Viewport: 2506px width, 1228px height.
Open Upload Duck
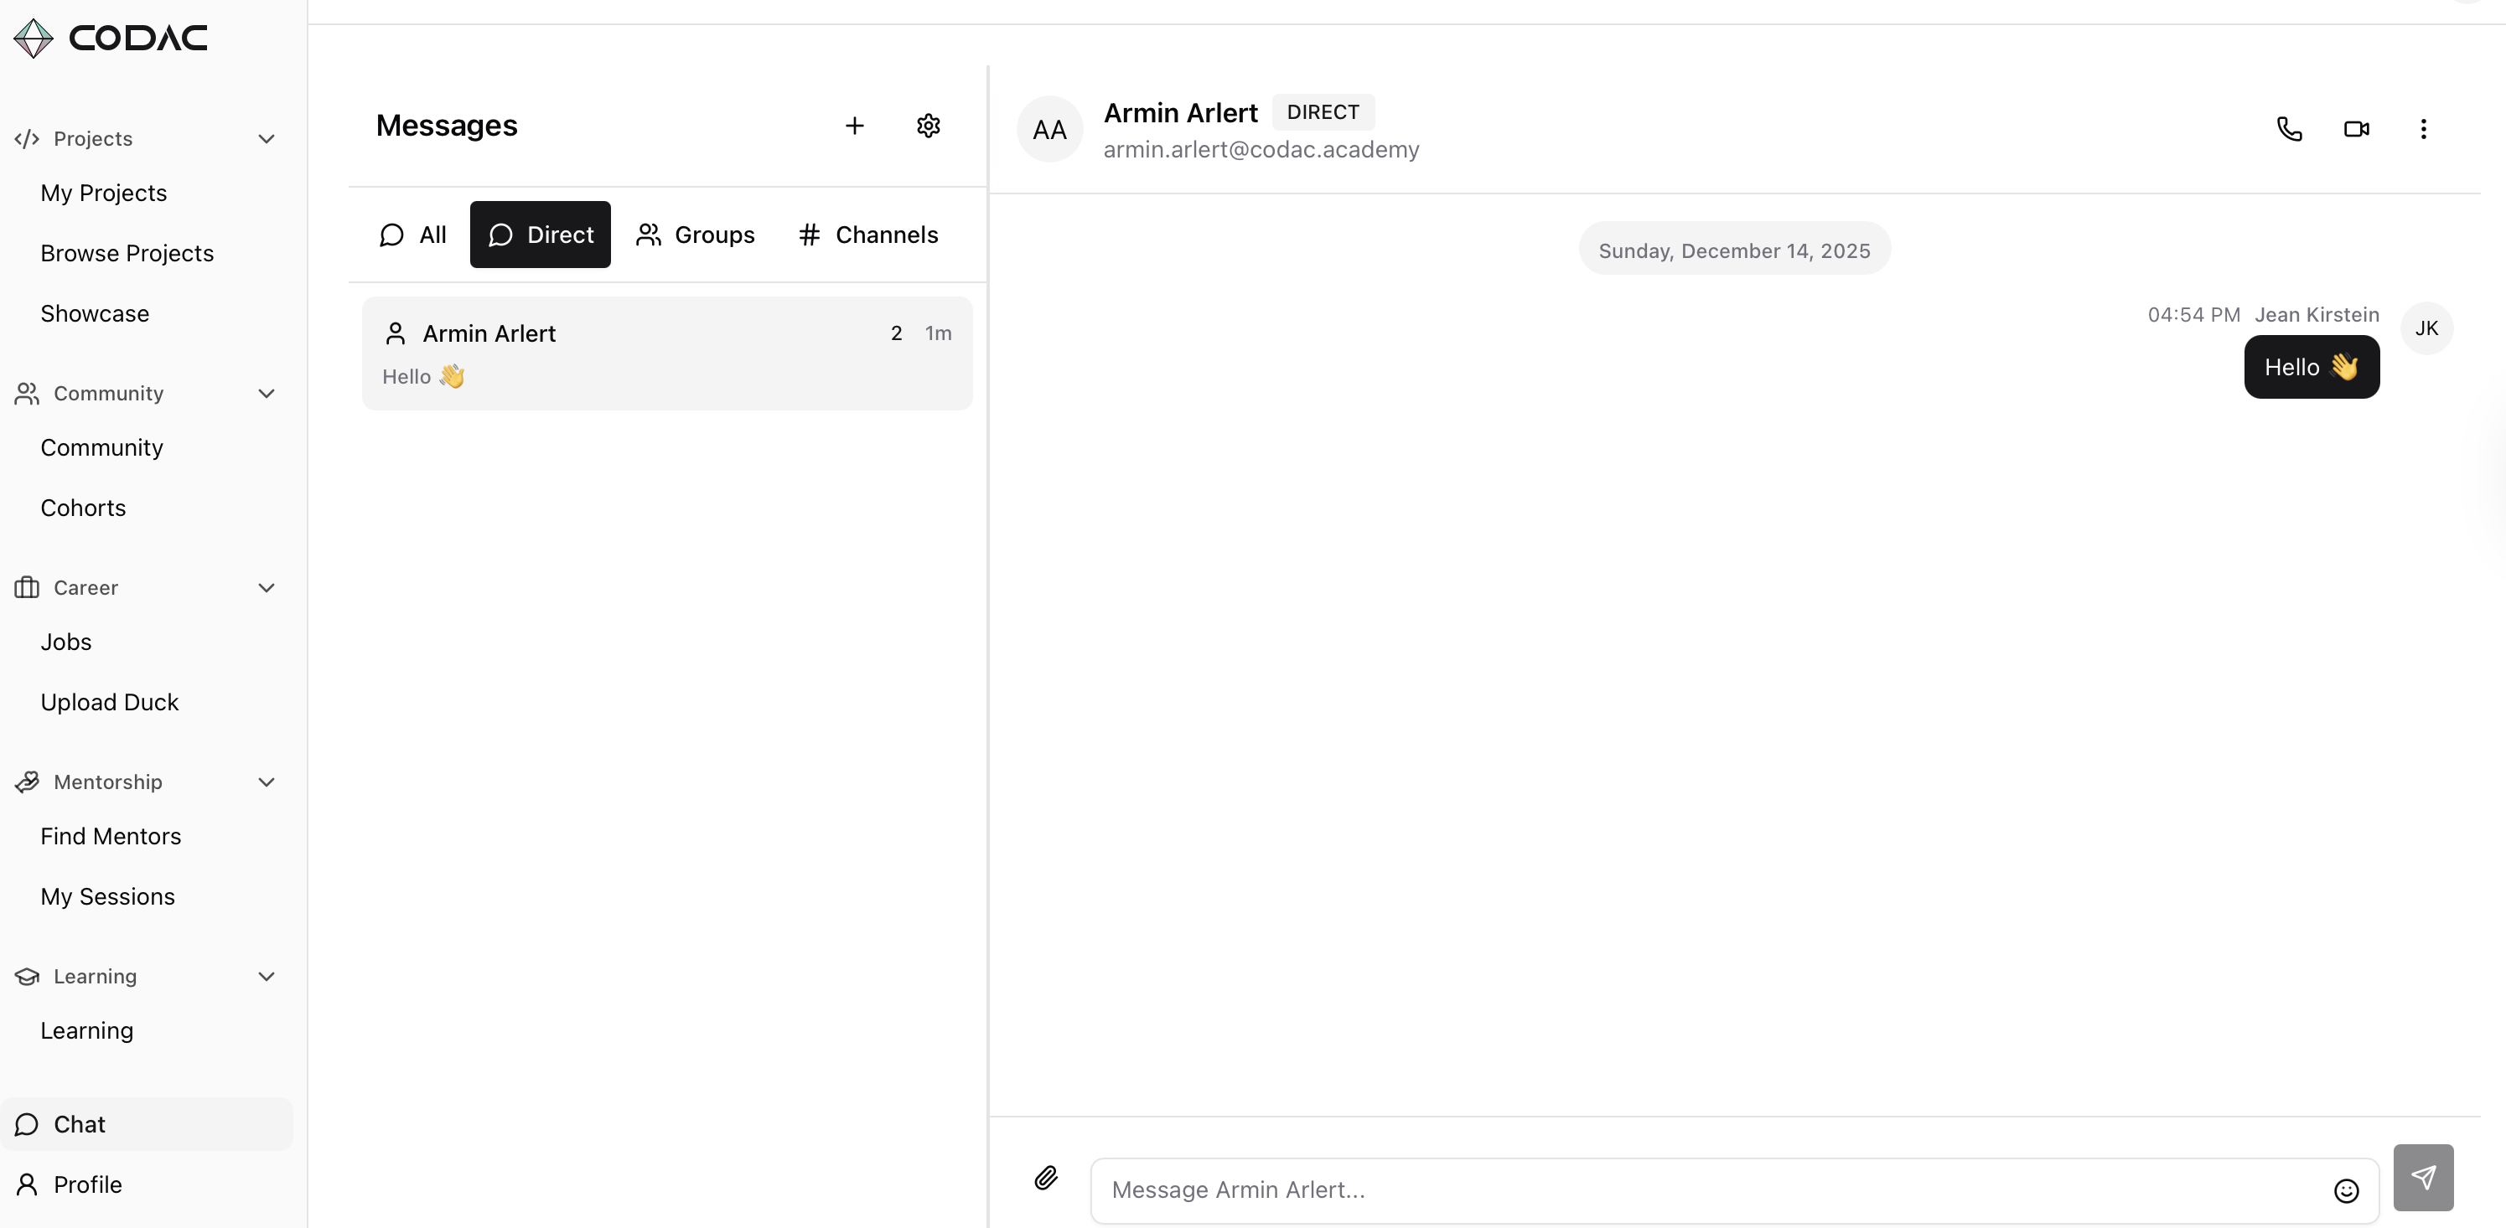pyautogui.click(x=109, y=703)
